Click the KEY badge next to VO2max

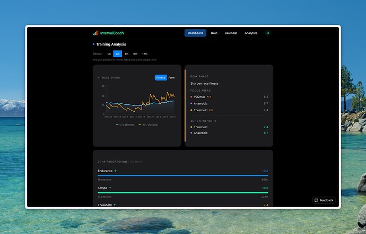pos(209,97)
